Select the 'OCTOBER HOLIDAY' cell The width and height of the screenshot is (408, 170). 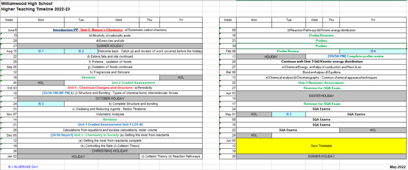click(x=110, y=98)
